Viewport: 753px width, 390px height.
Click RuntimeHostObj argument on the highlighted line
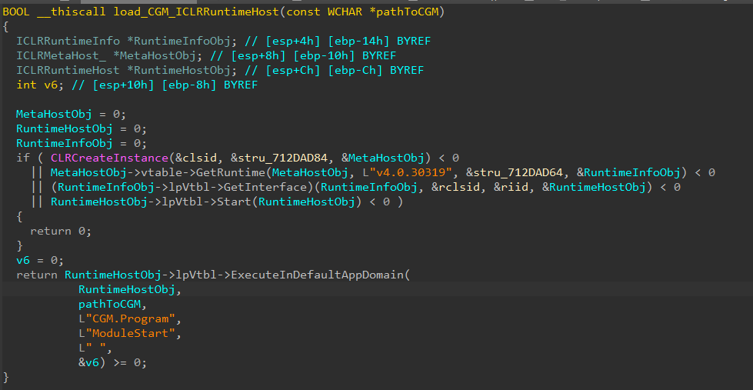tap(127, 290)
